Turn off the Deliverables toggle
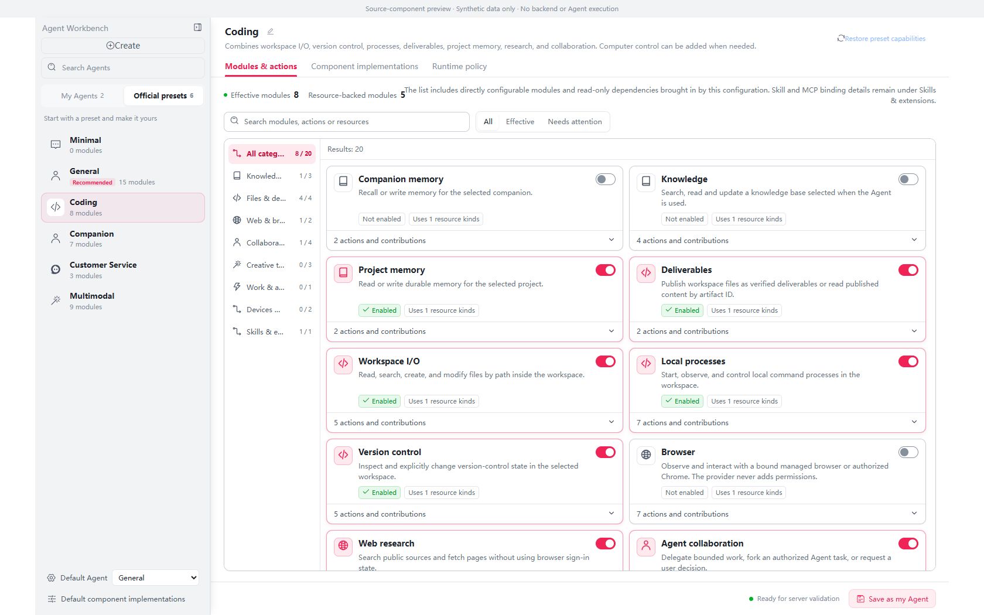This screenshot has height=615, width=984. click(x=908, y=270)
